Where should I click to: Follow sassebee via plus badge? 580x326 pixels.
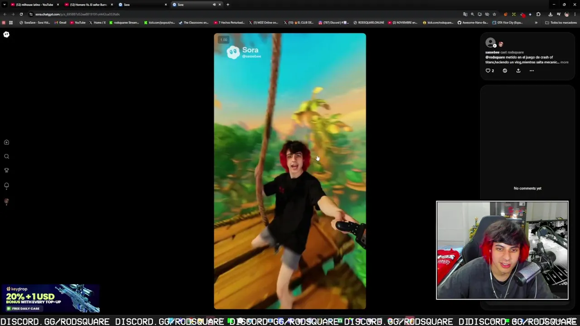(495, 46)
